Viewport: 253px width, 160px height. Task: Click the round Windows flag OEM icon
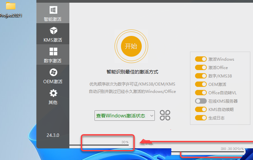pos(53,72)
